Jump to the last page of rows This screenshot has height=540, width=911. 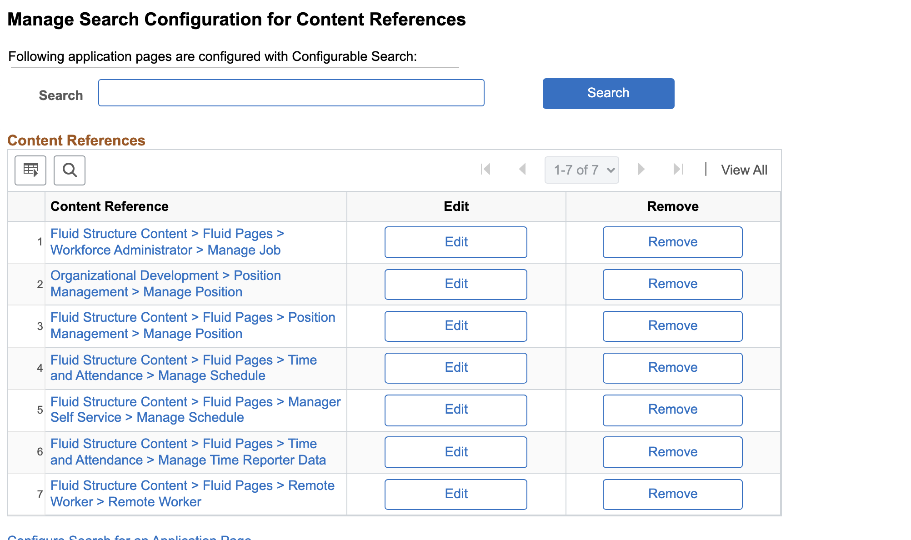pos(678,170)
